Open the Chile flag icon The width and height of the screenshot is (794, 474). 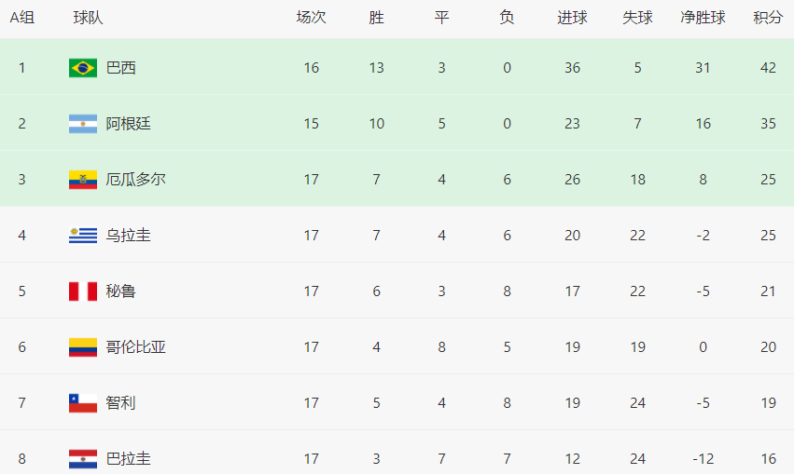83,403
